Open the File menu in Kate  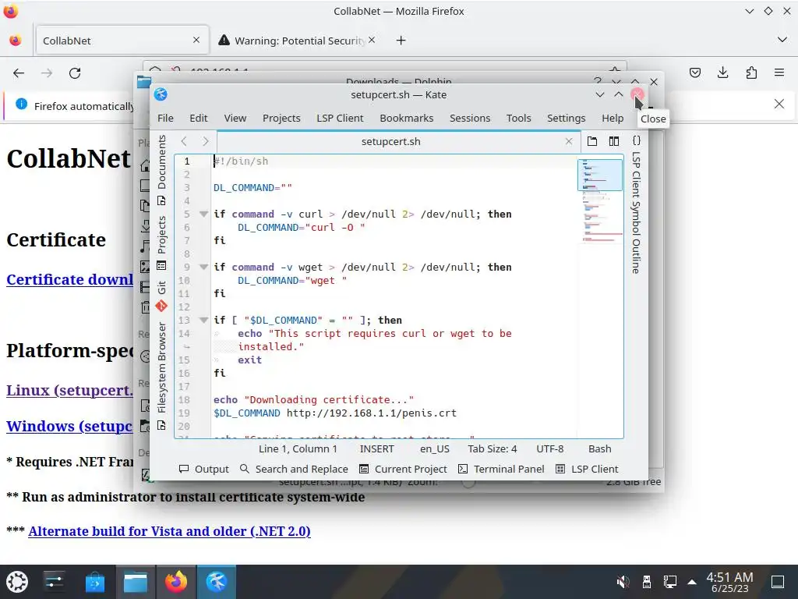165,119
